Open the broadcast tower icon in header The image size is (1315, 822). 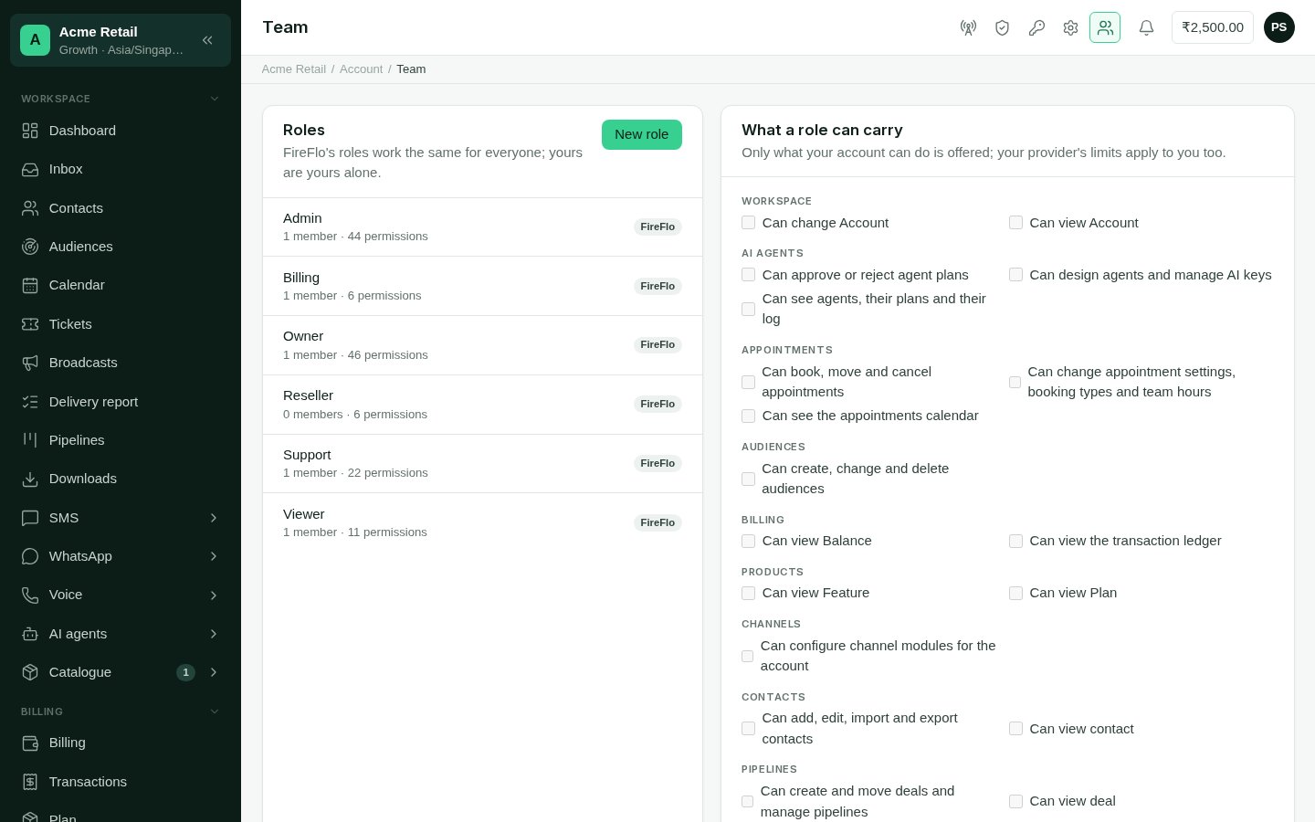tap(968, 27)
